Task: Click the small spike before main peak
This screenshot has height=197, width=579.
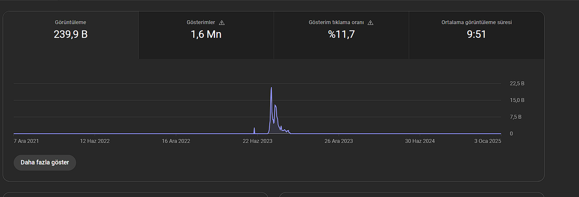Action: [x=254, y=128]
